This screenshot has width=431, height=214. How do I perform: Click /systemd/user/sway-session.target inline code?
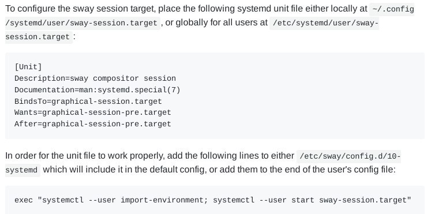pyautogui.click(x=83, y=23)
